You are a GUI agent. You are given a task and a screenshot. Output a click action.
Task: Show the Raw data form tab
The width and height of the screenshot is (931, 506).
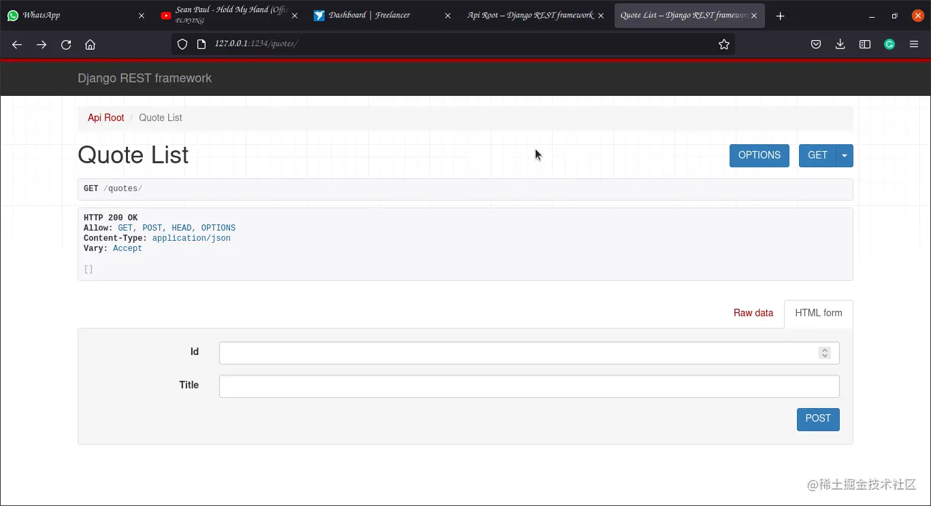[x=753, y=314]
